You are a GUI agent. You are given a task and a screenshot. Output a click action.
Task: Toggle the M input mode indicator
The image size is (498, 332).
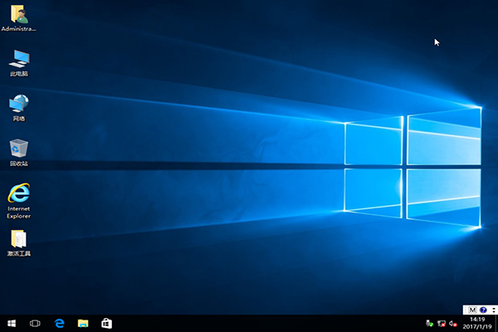pos(472,310)
